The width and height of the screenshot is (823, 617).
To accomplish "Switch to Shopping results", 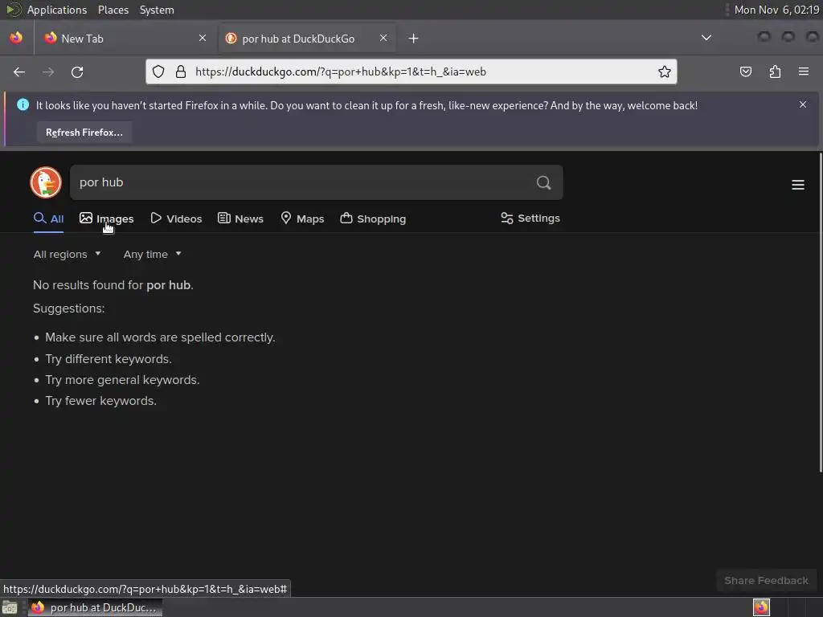I will (373, 219).
